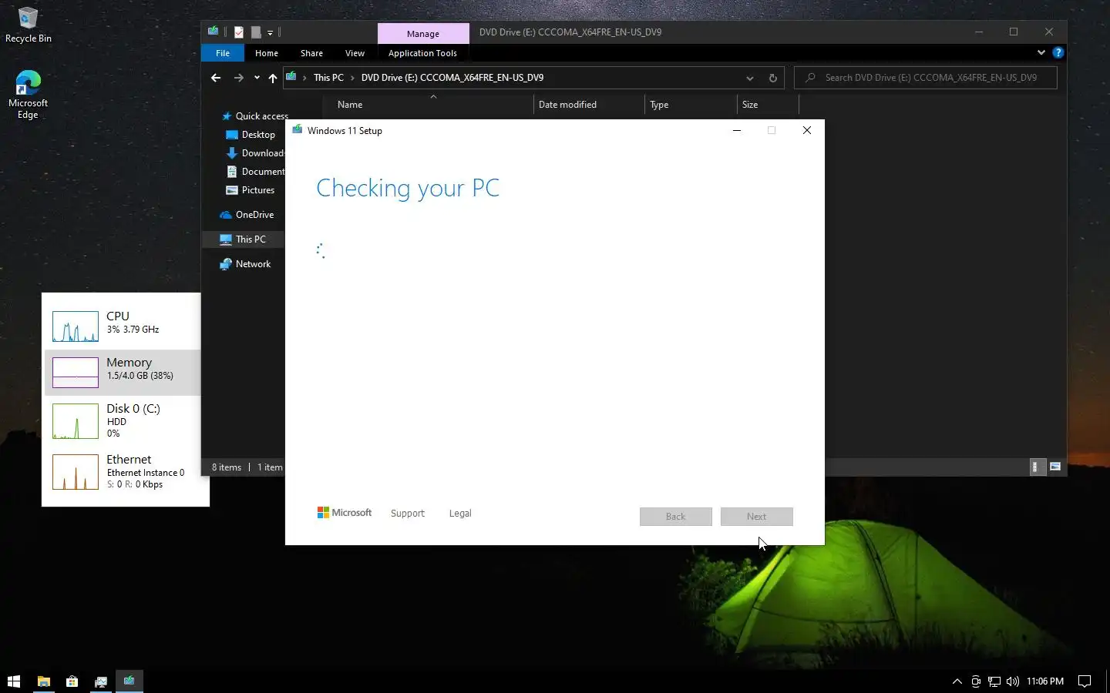Select OneDrive in navigation pane
1110x693 pixels.
pos(247,215)
